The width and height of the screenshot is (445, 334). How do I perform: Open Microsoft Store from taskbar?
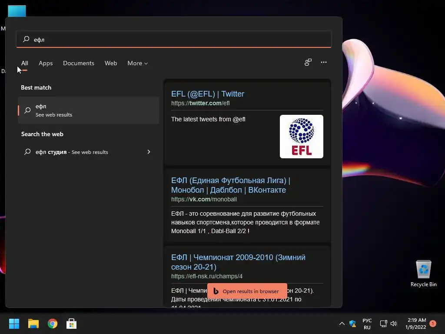pos(72,324)
